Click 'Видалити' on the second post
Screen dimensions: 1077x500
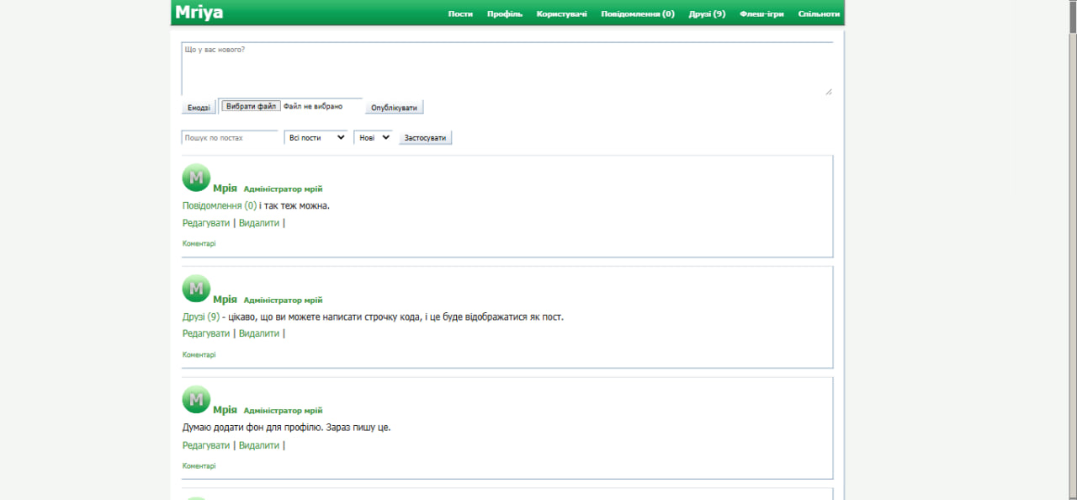pyautogui.click(x=259, y=333)
